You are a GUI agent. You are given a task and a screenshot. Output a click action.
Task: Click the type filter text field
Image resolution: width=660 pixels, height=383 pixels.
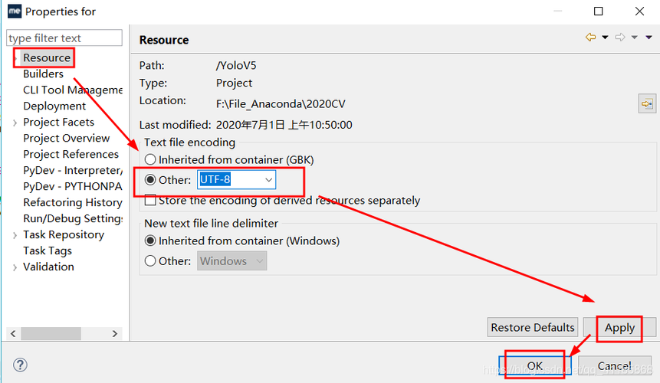coord(64,38)
